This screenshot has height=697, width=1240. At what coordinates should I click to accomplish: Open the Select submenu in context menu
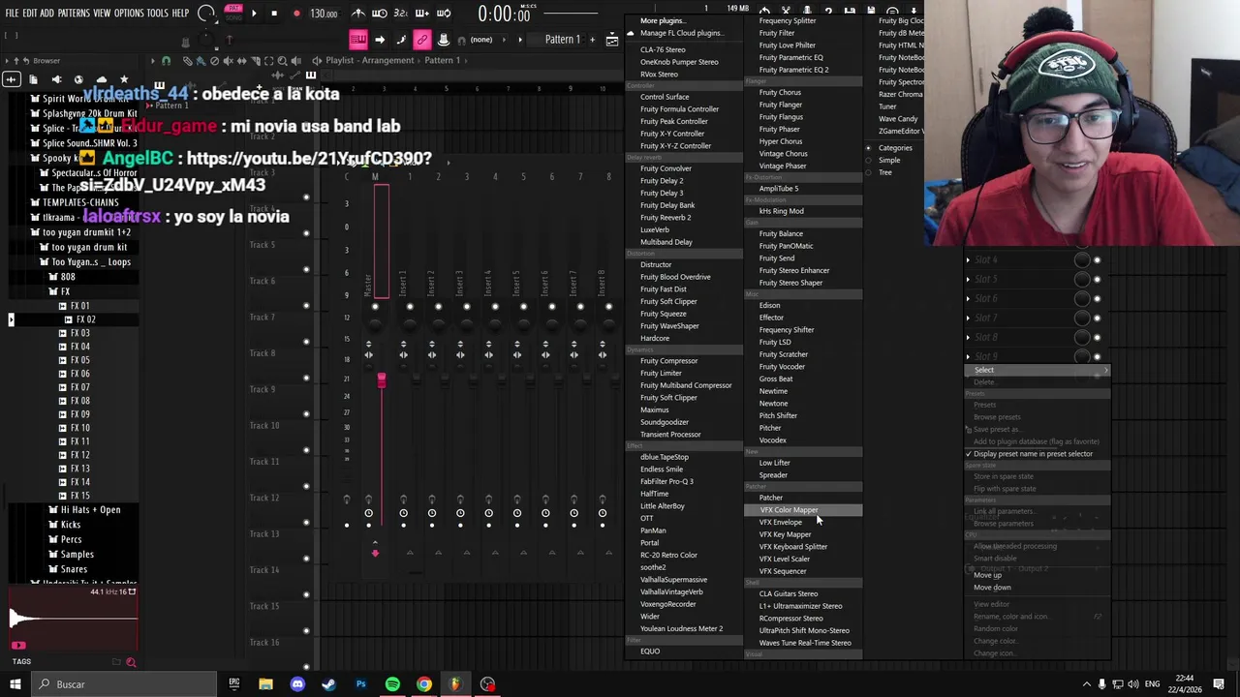(x=1037, y=370)
